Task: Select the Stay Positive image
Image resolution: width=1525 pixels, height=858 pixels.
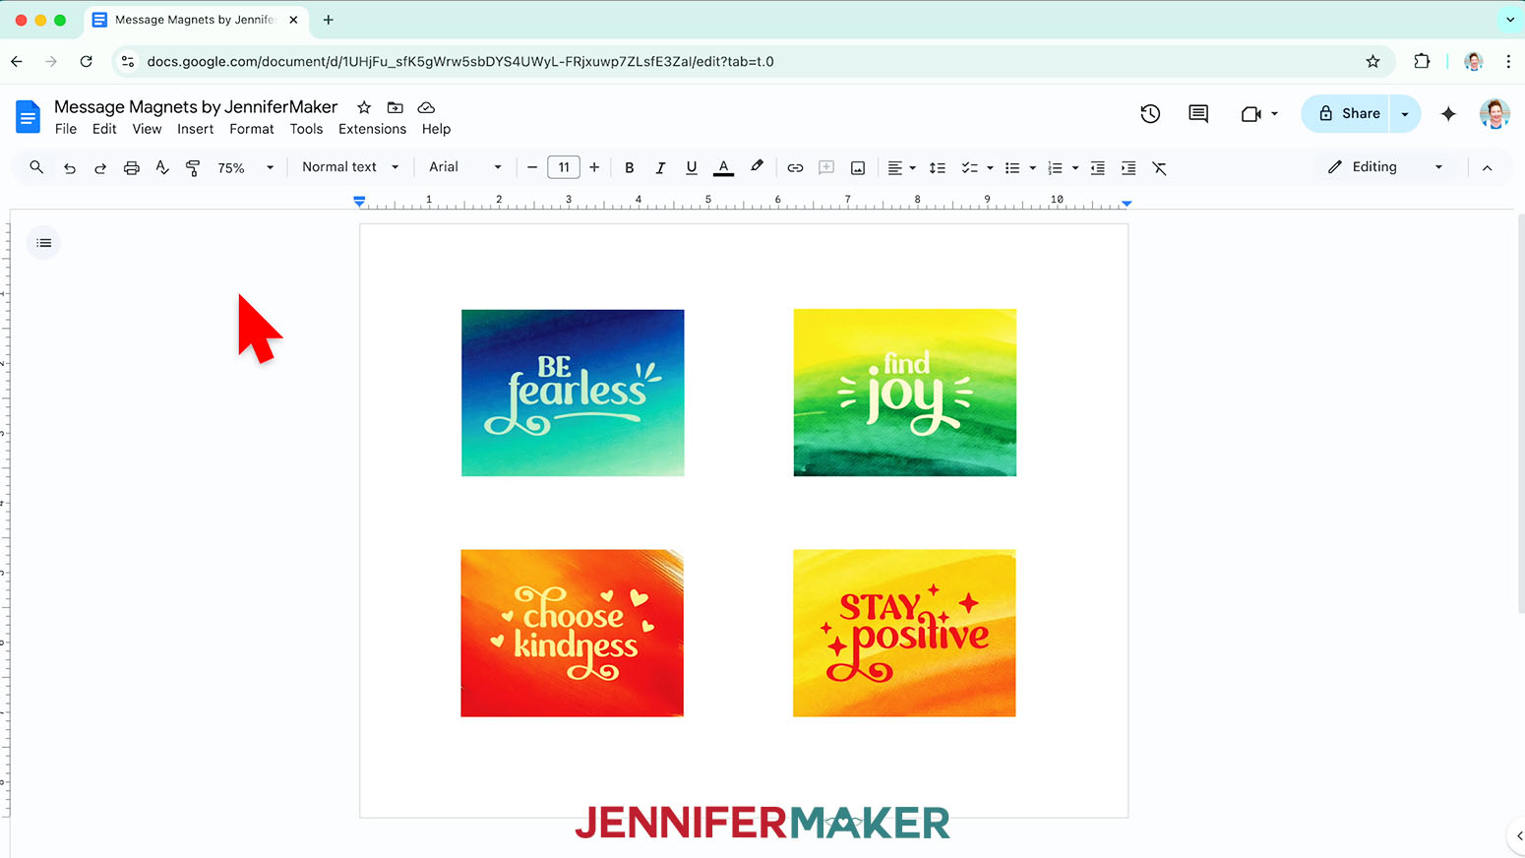Action: 904,633
